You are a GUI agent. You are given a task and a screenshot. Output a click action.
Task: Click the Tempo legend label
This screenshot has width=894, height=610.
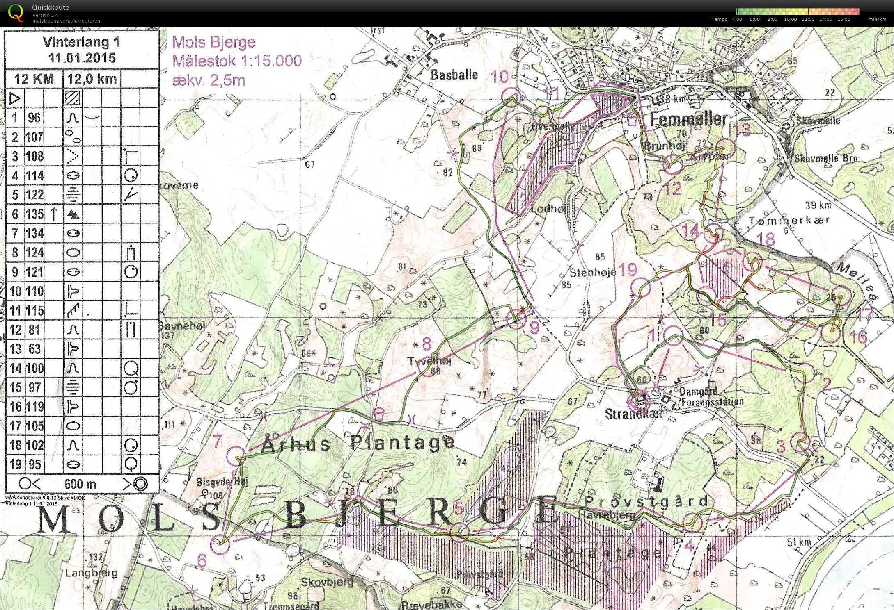pos(719,19)
